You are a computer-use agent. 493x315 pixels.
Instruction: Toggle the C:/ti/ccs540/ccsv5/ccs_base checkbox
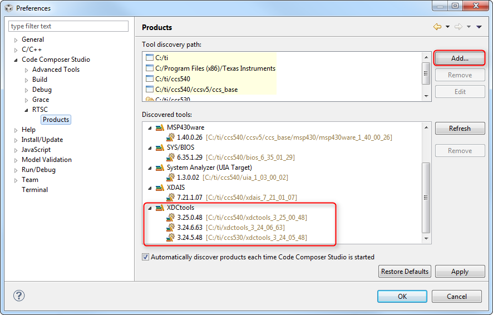point(150,89)
